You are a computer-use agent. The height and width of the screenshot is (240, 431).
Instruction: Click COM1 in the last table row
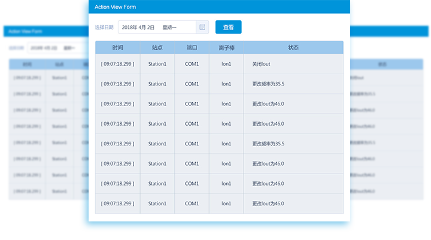192,203
